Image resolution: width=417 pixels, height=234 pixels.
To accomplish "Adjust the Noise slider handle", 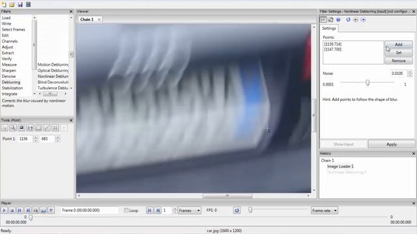I will click(367, 83).
